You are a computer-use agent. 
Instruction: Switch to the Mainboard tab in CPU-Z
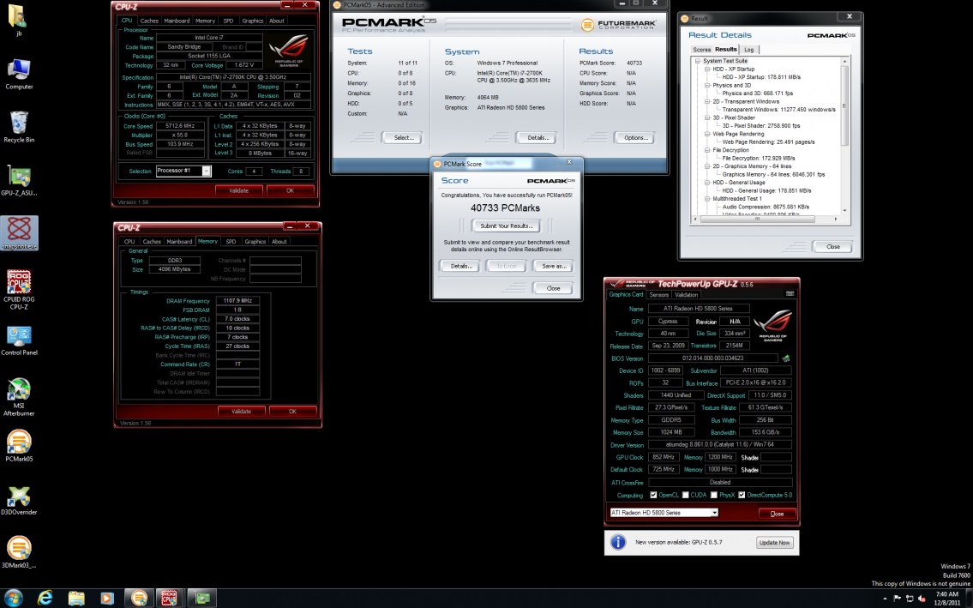pyautogui.click(x=177, y=21)
